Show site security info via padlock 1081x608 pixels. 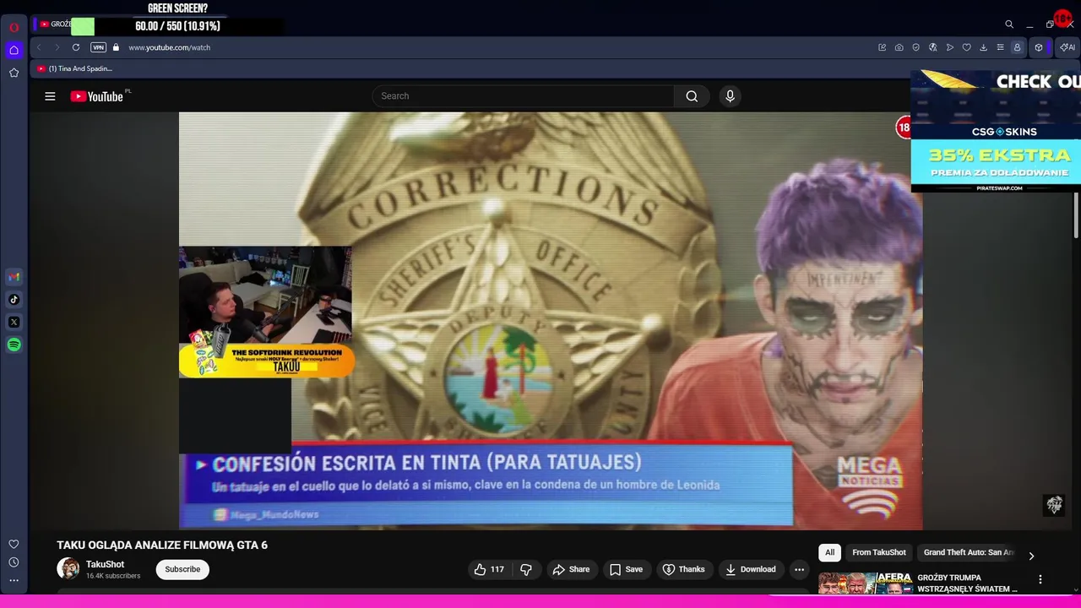116,47
